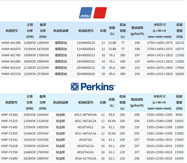The image size is (187, 163).
Task: Select cell HNM-M1390
Action: click(x=11, y=43)
